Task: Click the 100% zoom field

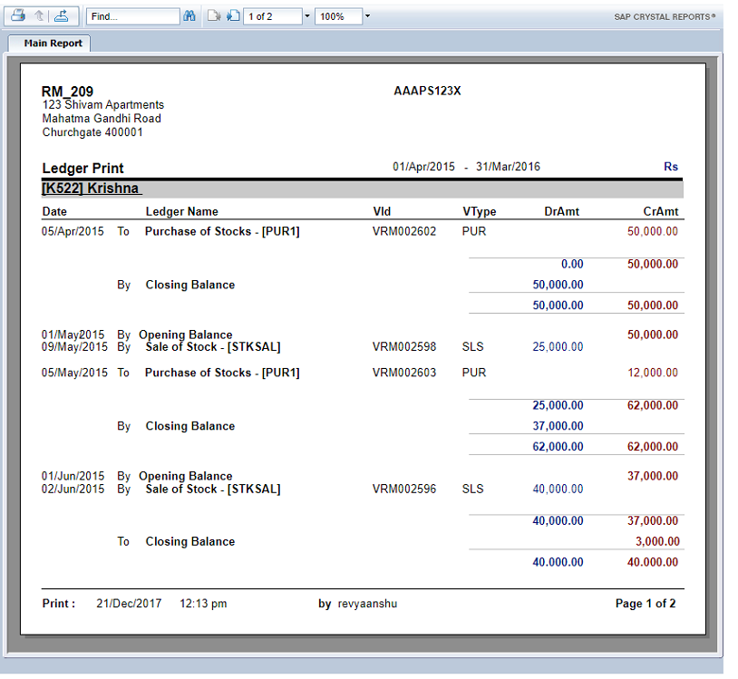Action: click(338, 16)
